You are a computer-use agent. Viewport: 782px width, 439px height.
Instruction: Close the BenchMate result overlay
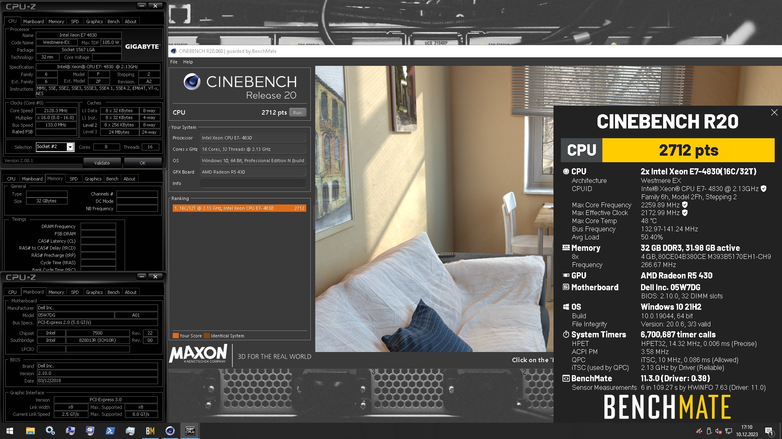click(774, 112)
